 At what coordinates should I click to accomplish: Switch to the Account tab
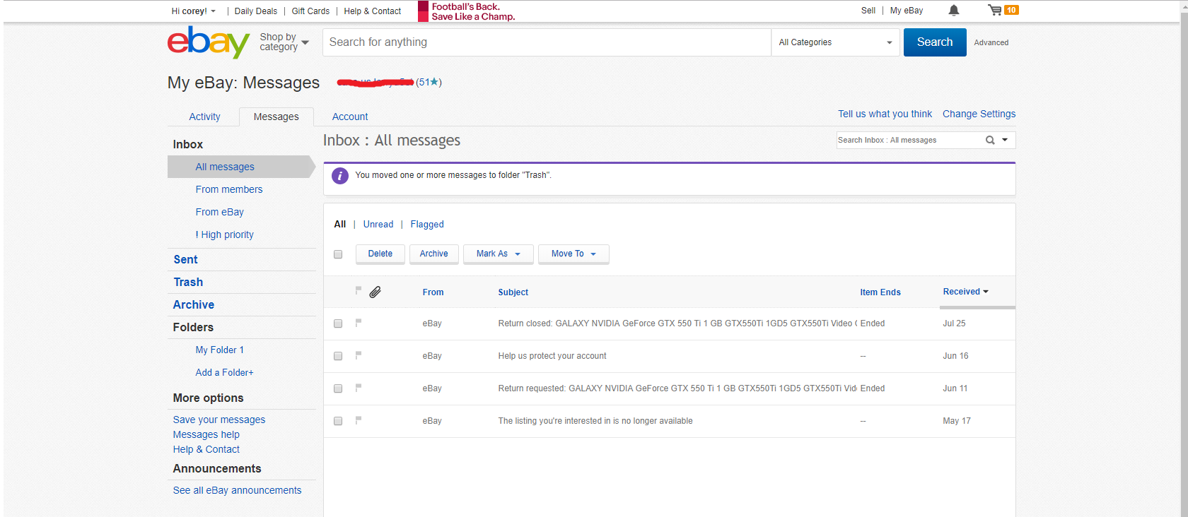click(x=350, y=117)
